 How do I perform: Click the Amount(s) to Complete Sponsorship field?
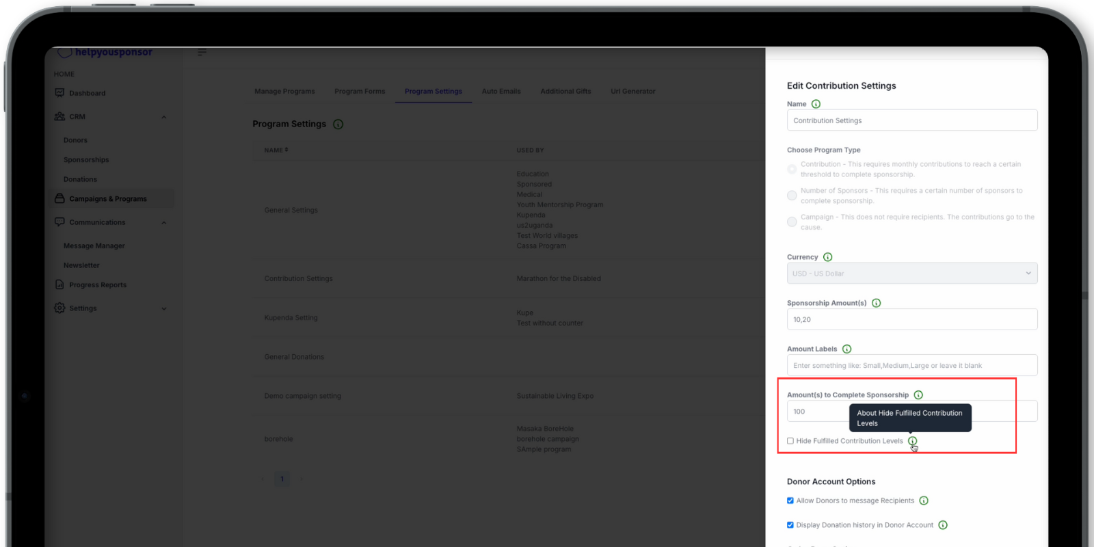(912, 411)
